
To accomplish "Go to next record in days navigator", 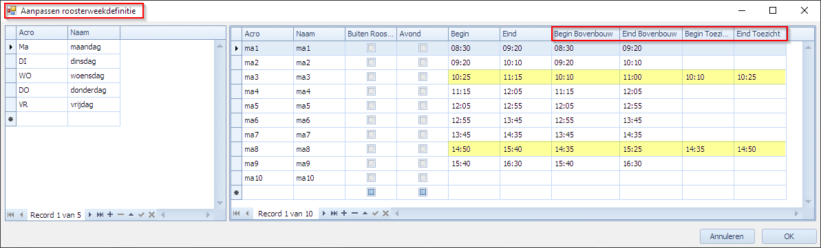I will click(x=90, y=214).
